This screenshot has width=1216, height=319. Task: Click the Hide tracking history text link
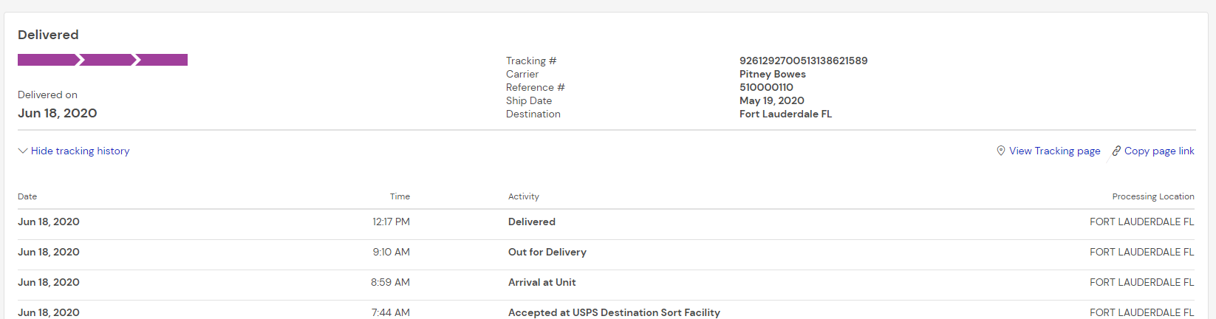coord(80,151)
